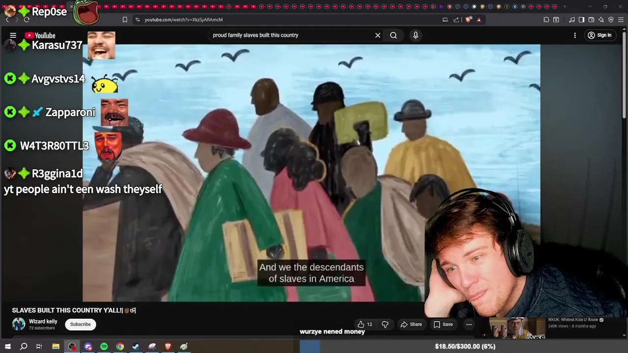Go to the YouTube home logo
The height and width of the screenshot is (353, 628).
40,35
